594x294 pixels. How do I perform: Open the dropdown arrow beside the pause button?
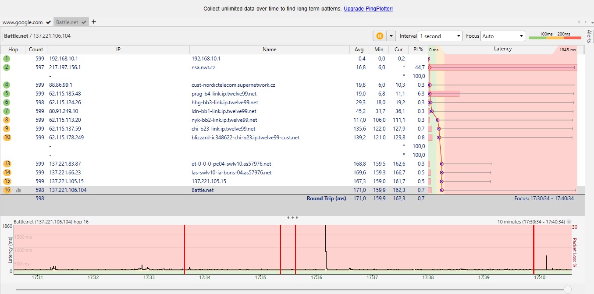coord(391,36)
